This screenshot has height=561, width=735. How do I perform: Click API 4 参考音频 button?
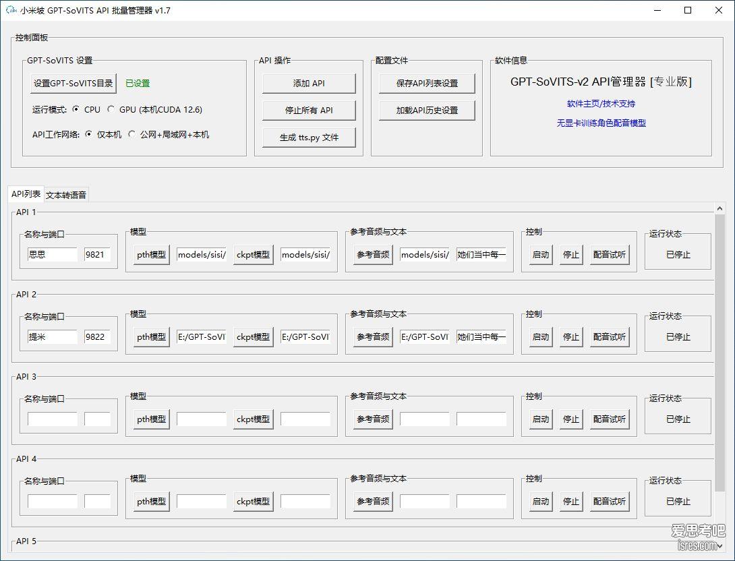[x=373, y=501]
